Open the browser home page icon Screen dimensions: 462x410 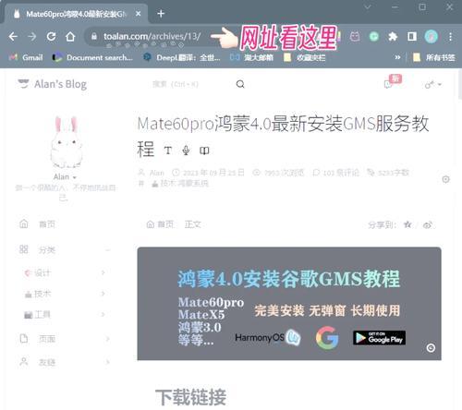(70, 37)
